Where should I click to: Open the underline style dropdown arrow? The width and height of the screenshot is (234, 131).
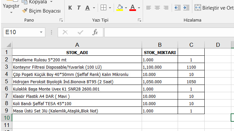(x=94, y=8)
